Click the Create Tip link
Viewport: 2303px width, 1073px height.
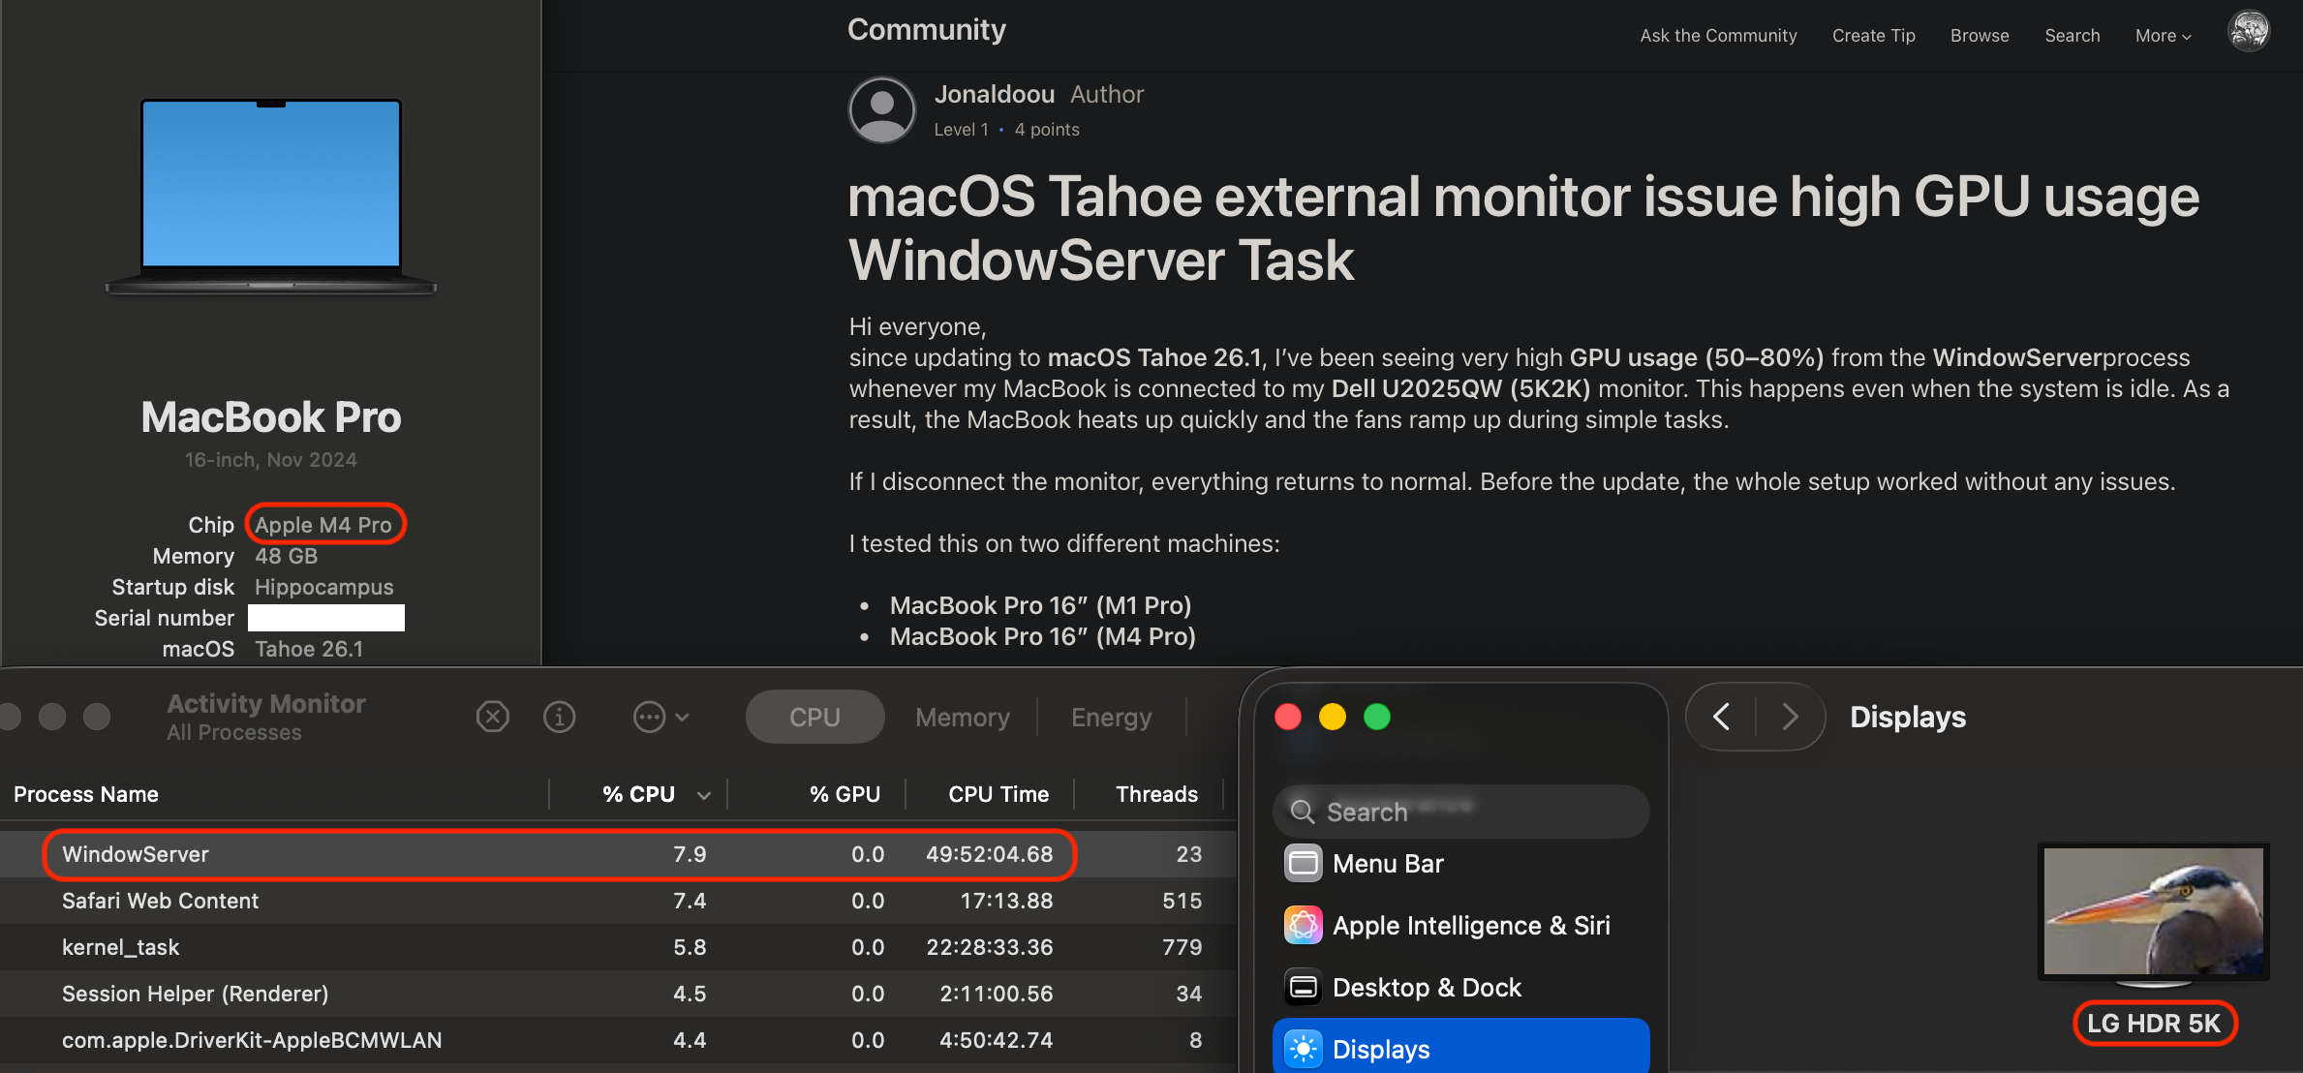(x=1873, y=36)
